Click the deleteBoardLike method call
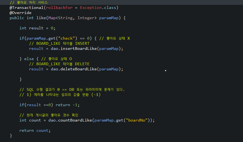 78,69
